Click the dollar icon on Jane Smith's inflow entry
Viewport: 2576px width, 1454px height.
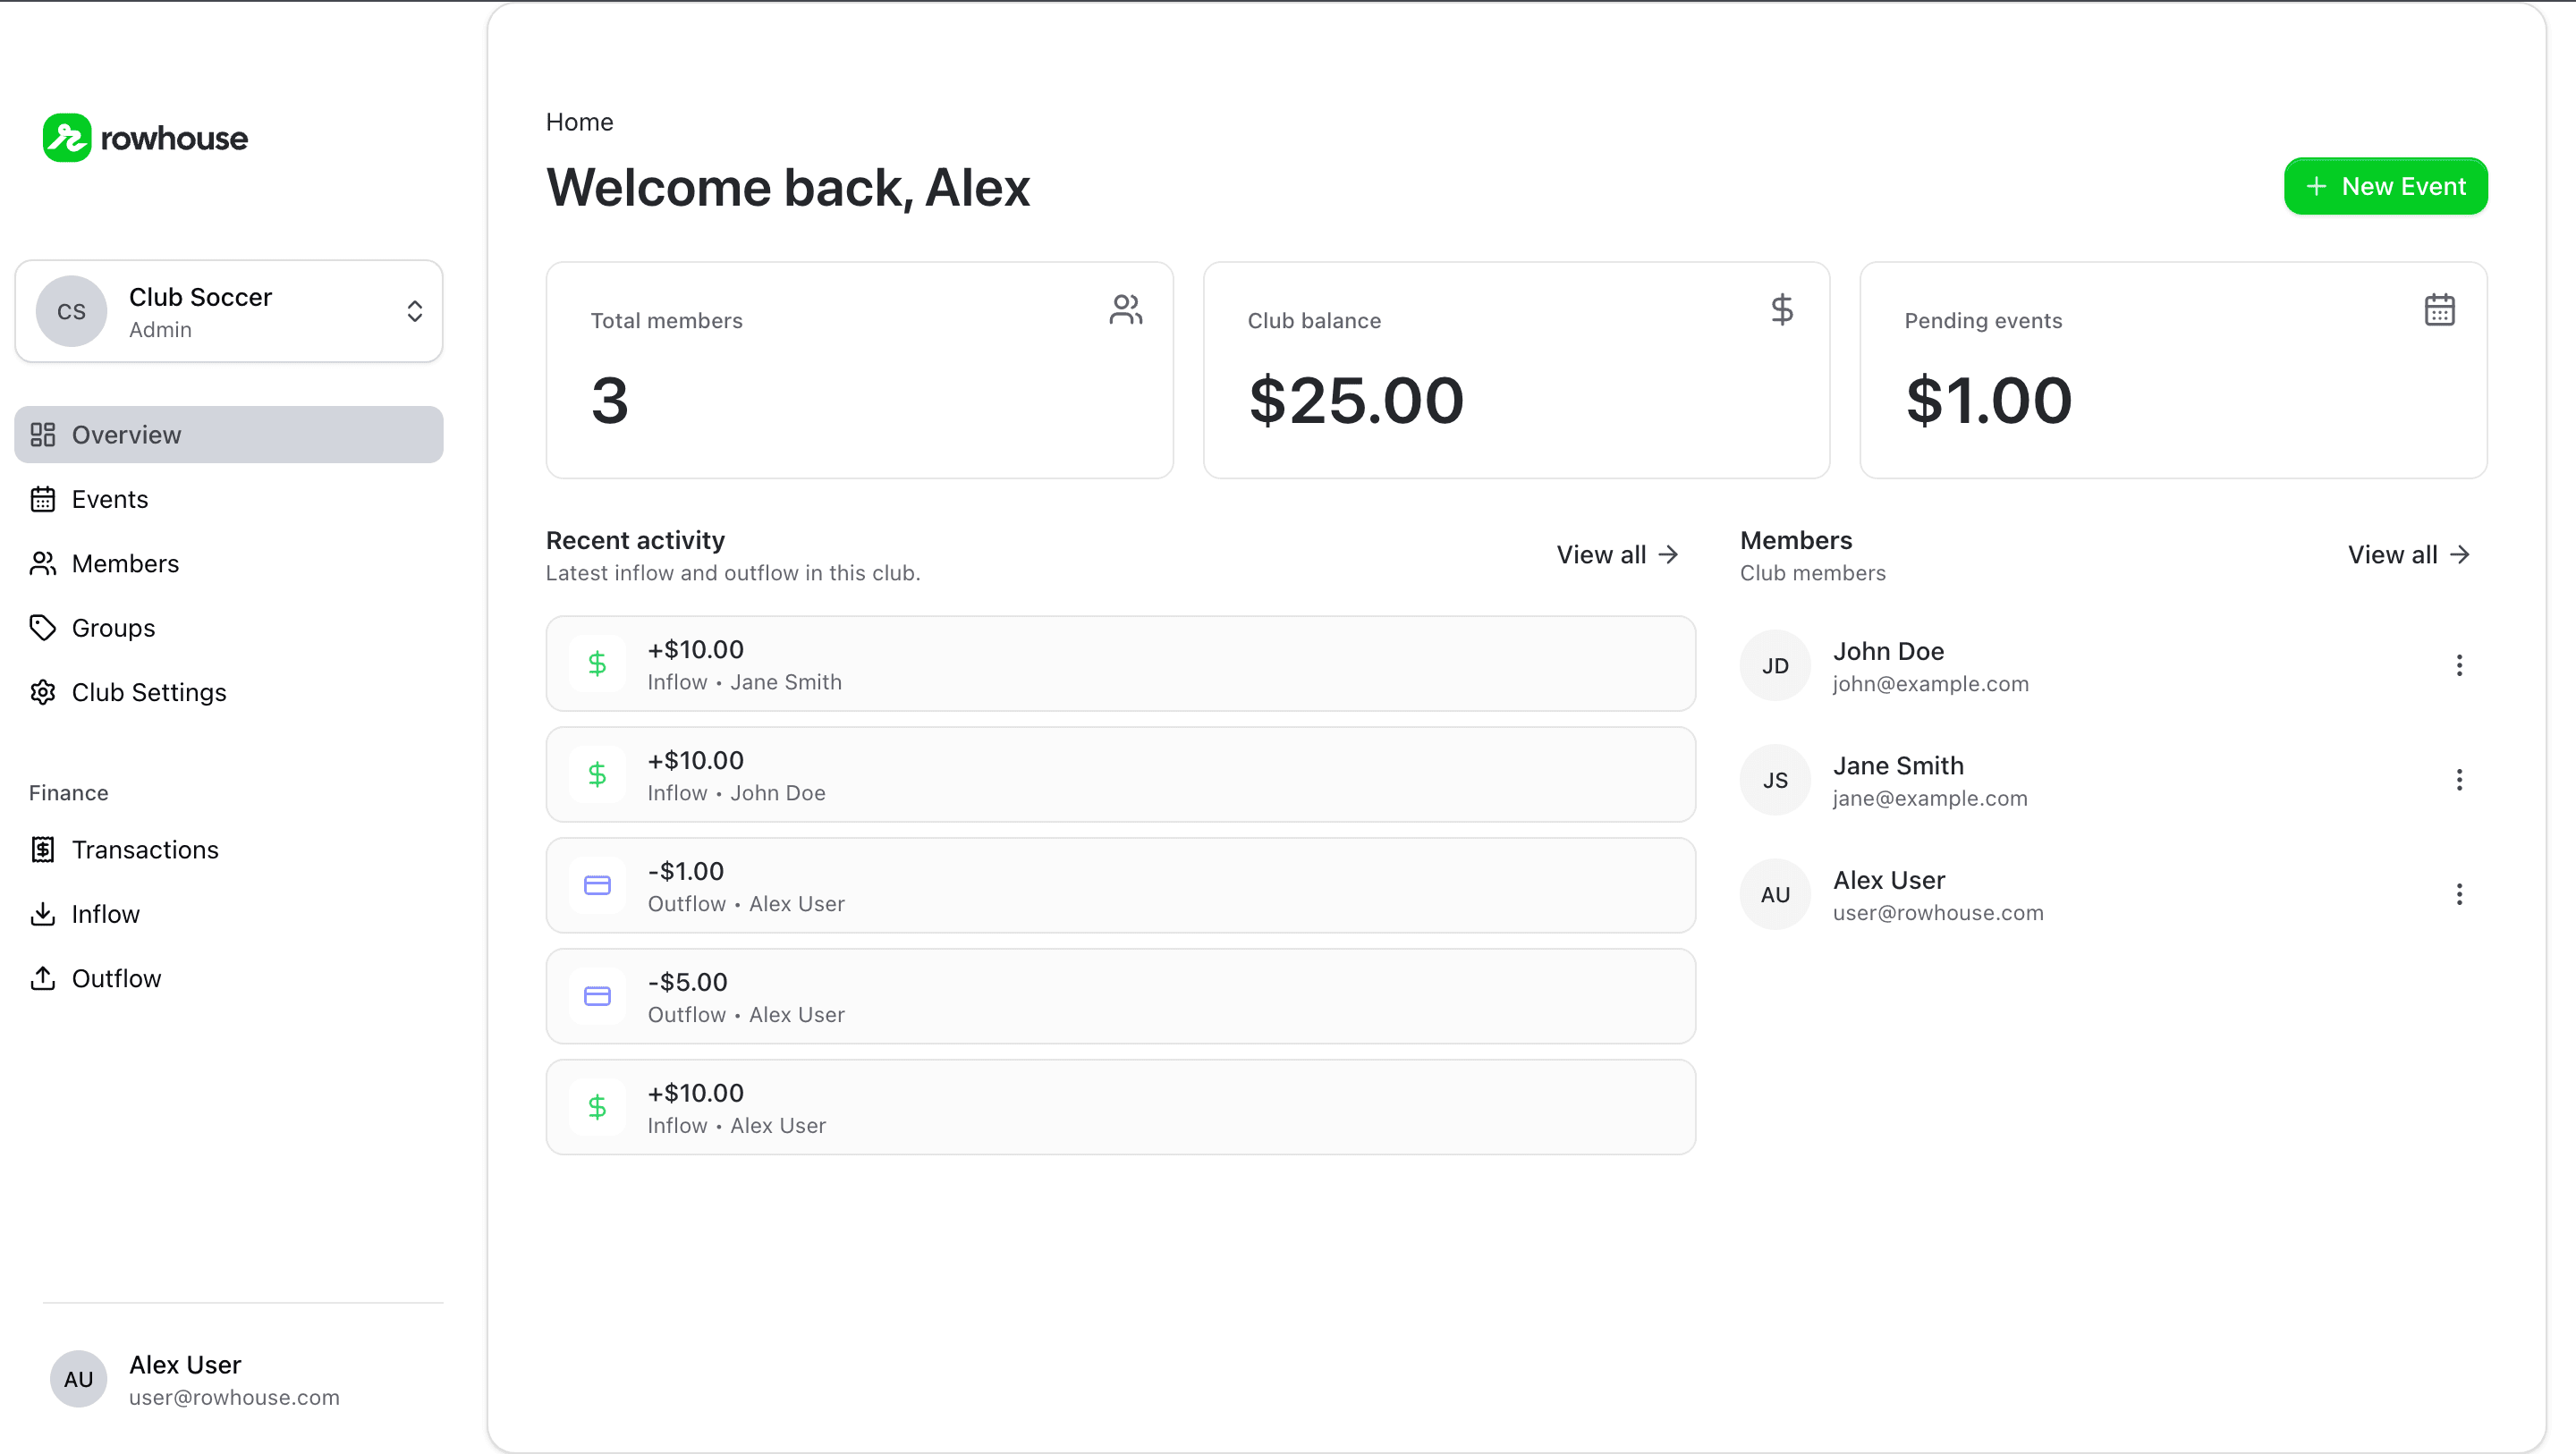click(x=597, y=663)
